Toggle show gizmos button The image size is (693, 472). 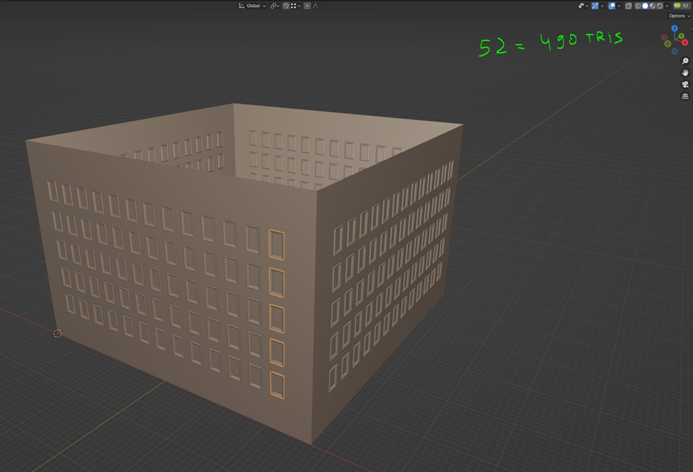click(595, 6)
